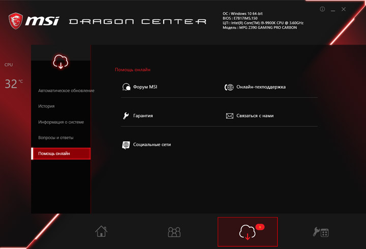
Task: Select Помощь онлайн sidebar item
Action: [61, 154]
